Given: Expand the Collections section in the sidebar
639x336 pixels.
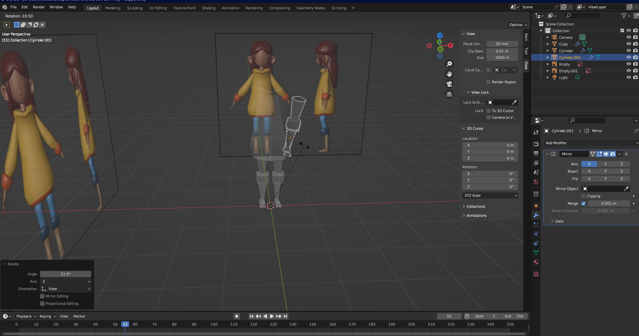Looking at the screenshot, I should 475,206.
